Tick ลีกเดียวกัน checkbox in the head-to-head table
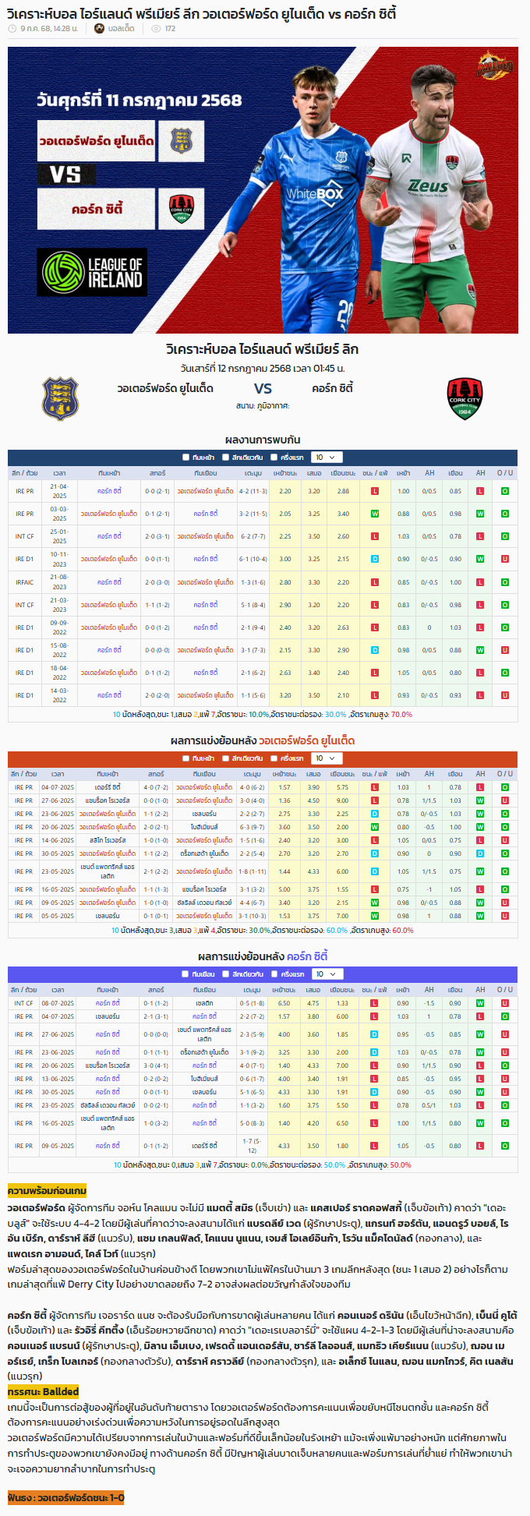This screenshot has height=1516, width=530. pyautogui.click(x=225, y=458)
